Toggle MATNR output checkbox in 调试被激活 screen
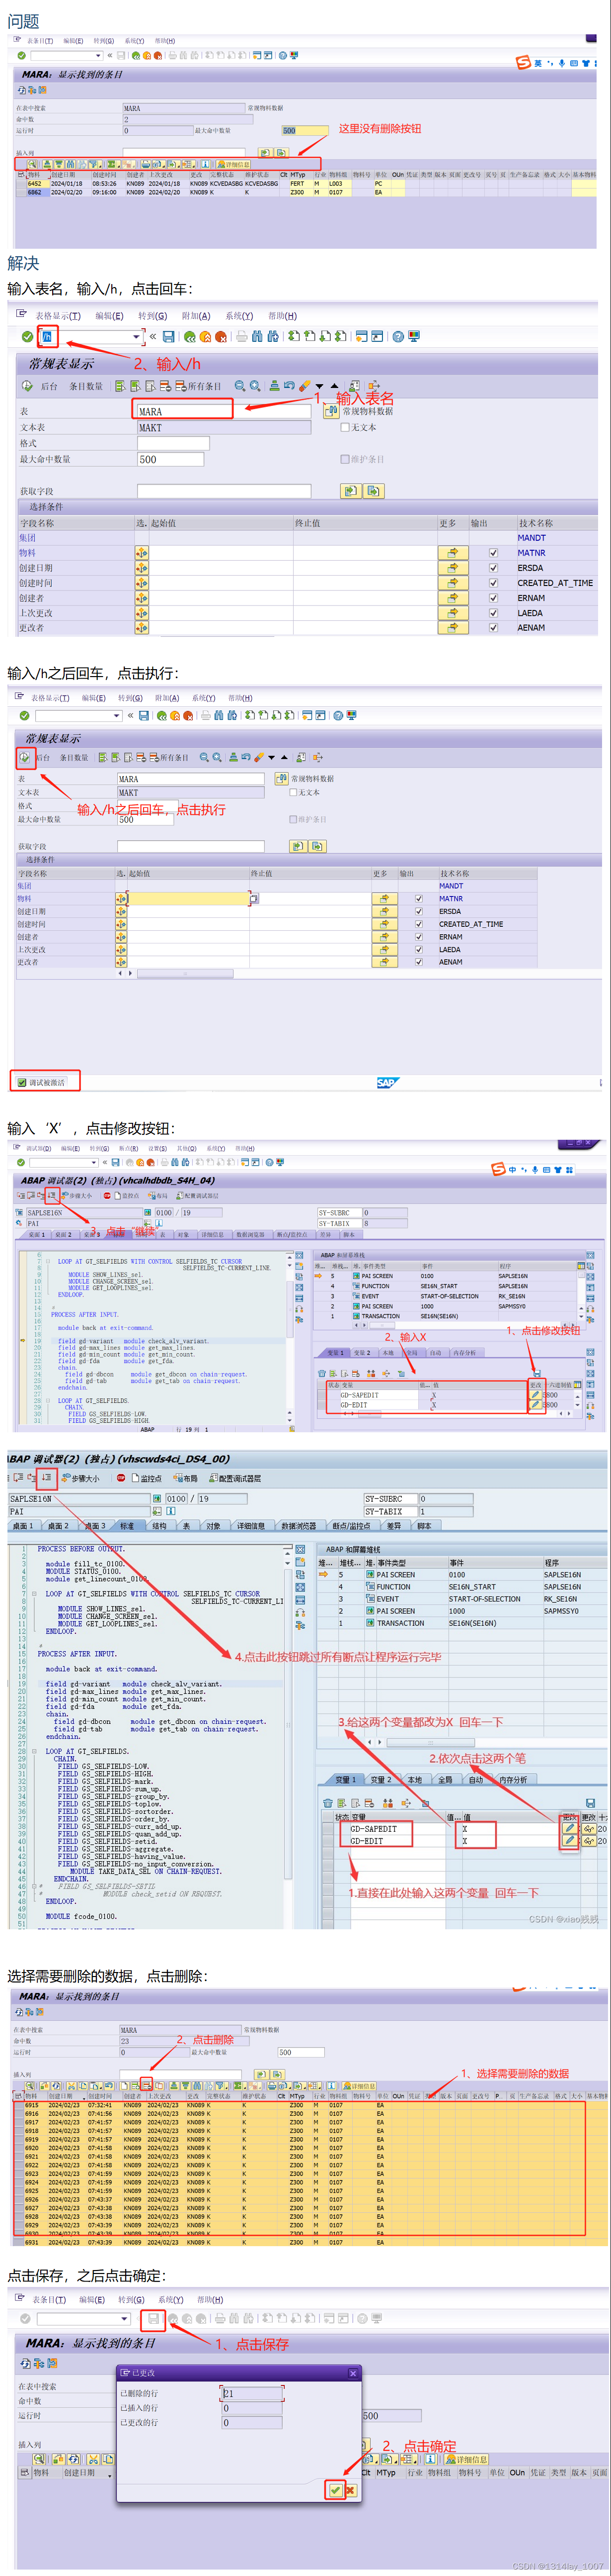The image size is (611, 2576). [418, 898]
